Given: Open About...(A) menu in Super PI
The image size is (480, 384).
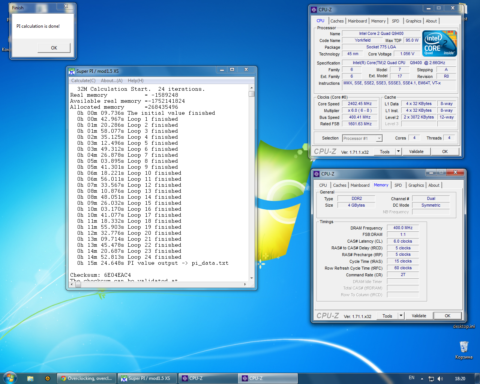Looking at the screenshot, I should [x=112, y=81].
